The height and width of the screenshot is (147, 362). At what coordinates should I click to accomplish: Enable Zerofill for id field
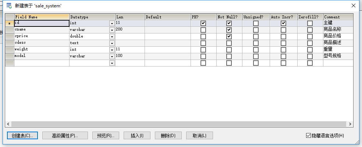pos(310,23)
